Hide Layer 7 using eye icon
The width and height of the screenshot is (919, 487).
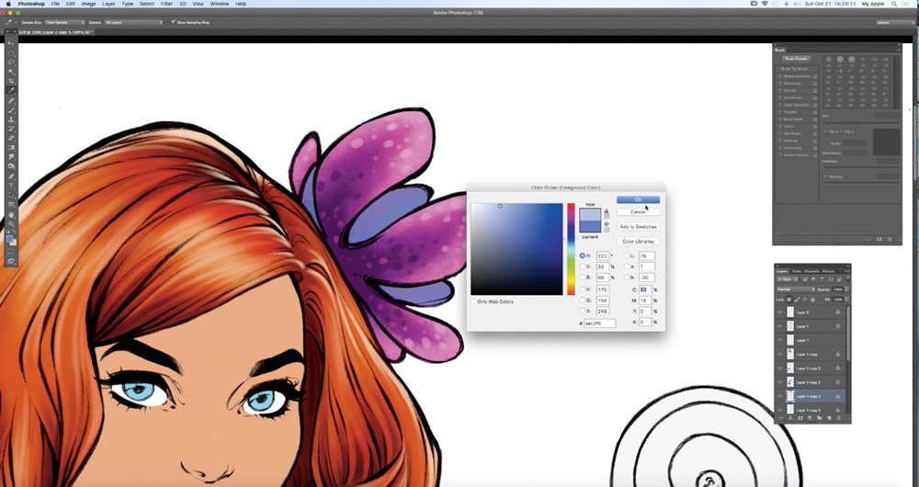click(780, 340)
